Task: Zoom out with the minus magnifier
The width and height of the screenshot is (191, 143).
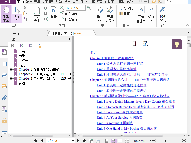Action: 62,8
